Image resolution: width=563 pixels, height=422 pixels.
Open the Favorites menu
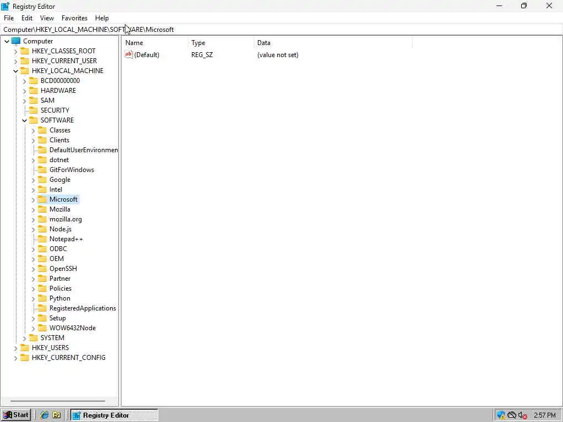point(74,18)
